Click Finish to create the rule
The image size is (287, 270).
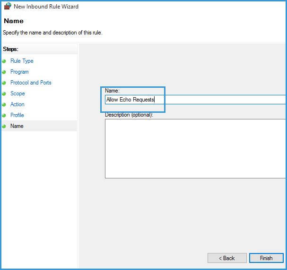click(266, 258)
